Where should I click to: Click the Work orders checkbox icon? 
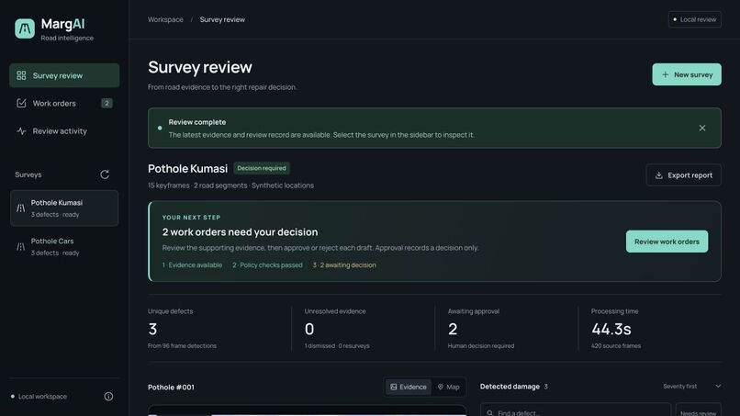[x=21, y=104]
